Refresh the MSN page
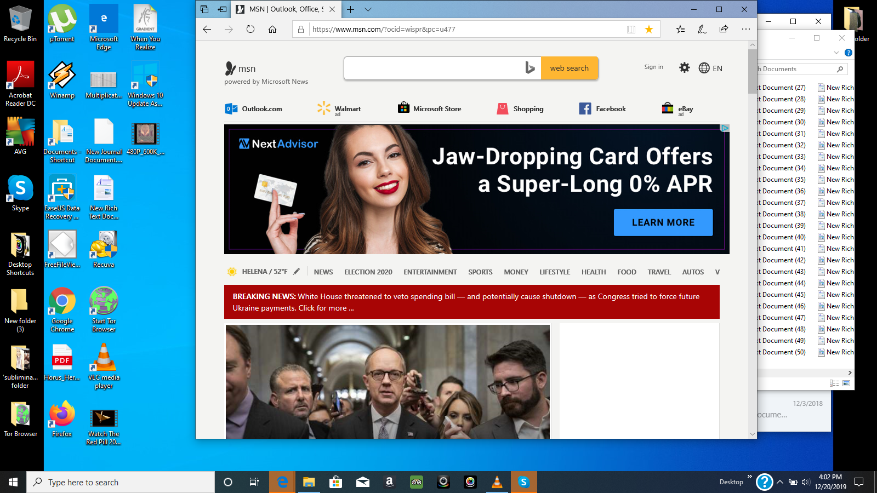877x493 pixels. (x=250, y=29)
